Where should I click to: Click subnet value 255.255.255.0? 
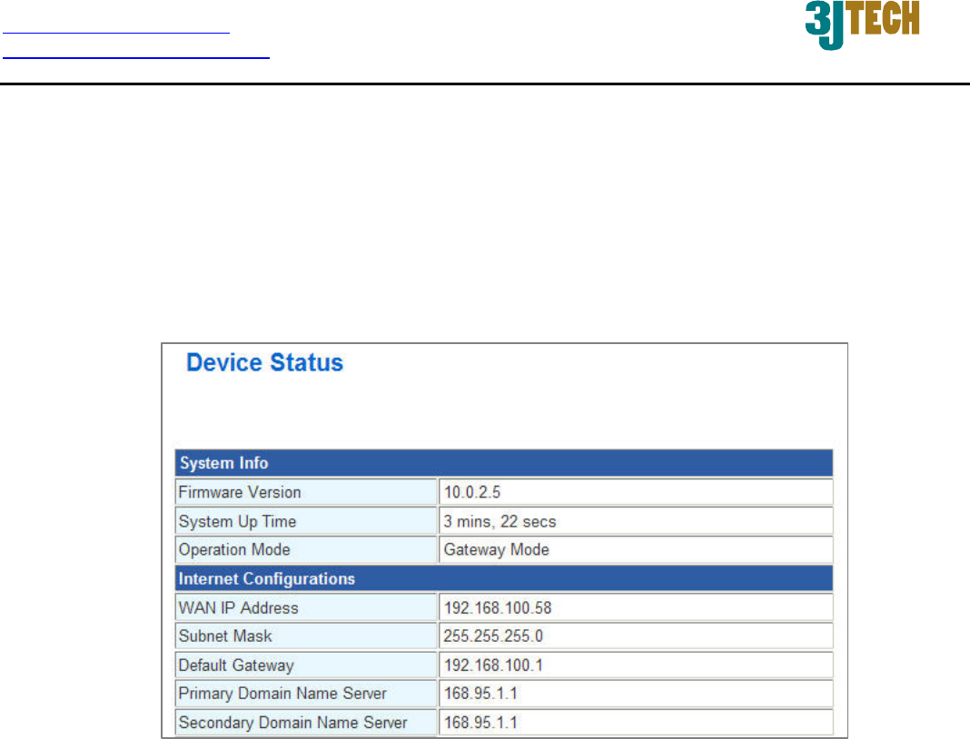pyautogui.click(x=493, y=636)
